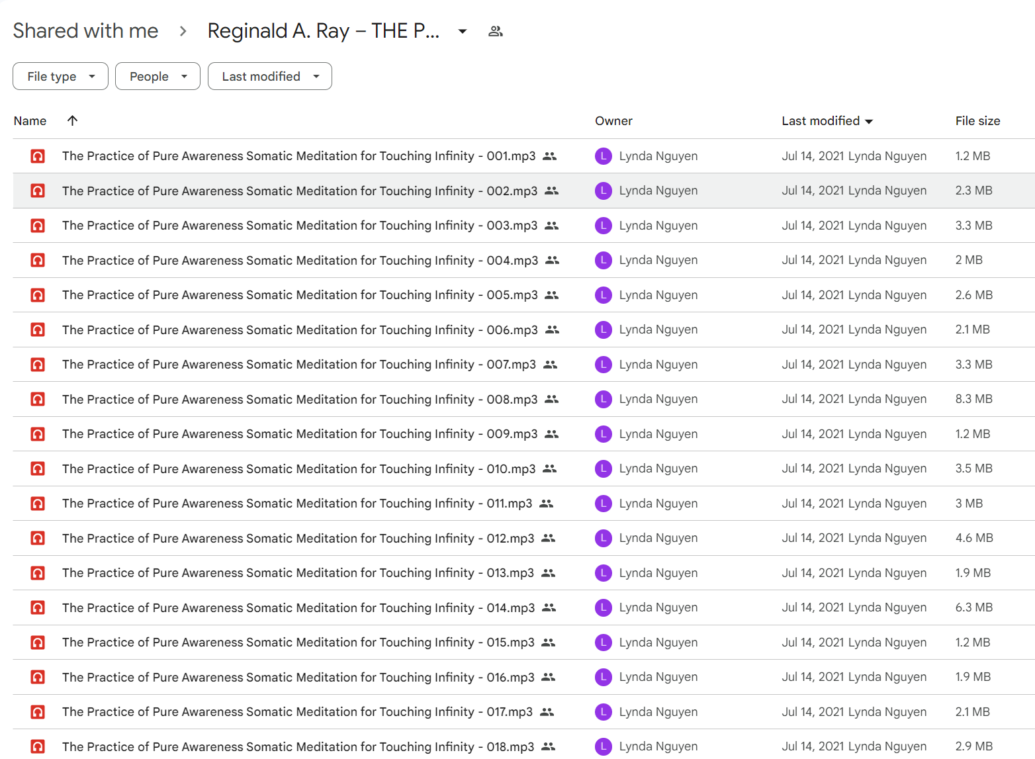Click the audio file icon for 017.mp3
Viewport: 1035px width, 759px height.
[38, 712]
